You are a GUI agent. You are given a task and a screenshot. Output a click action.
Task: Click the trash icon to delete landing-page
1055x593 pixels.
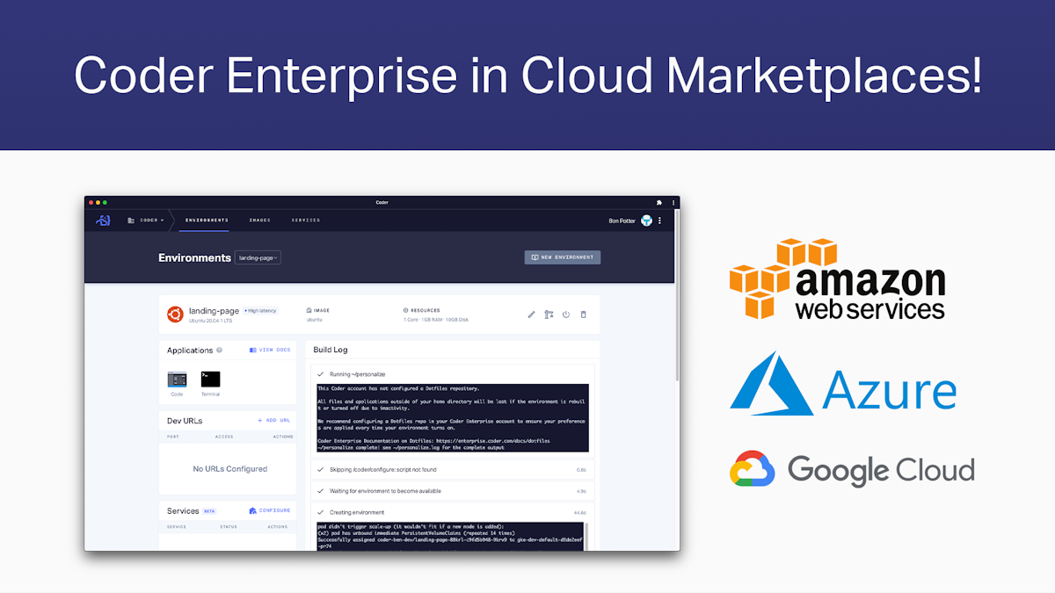pyautogui.click(x=583, y=314)
